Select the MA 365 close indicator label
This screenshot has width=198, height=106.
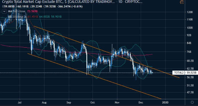[17, 11]
